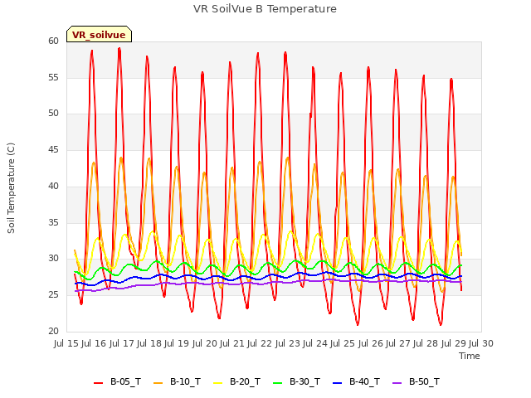
Task: Toggle the B-10_T legend entry
Action: tap(177, 382)
